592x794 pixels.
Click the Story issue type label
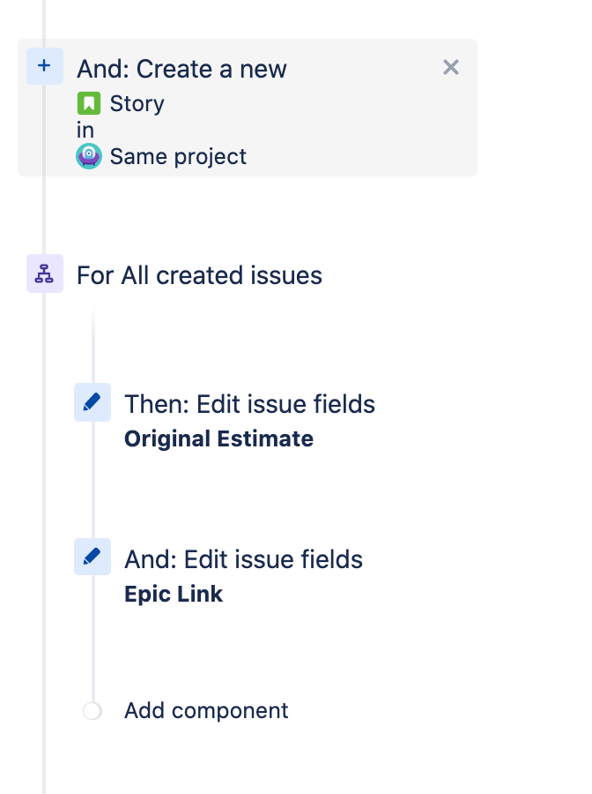(x=137, y=104)
